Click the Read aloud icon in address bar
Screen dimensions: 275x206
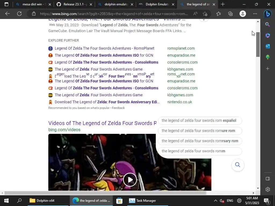[x=195, y=14]
